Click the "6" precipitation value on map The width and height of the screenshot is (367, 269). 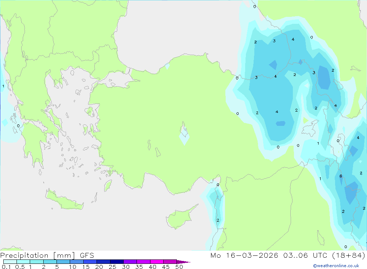341,176
